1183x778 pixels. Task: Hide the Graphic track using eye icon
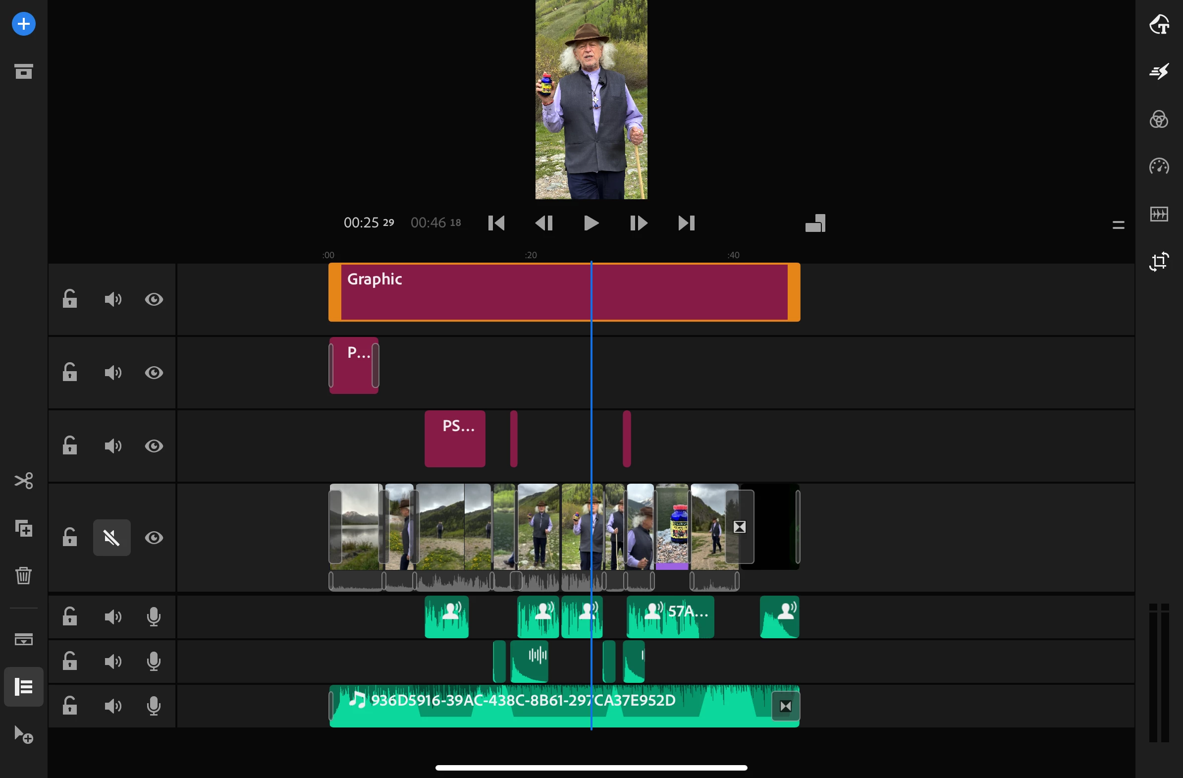tap(154, 299)
